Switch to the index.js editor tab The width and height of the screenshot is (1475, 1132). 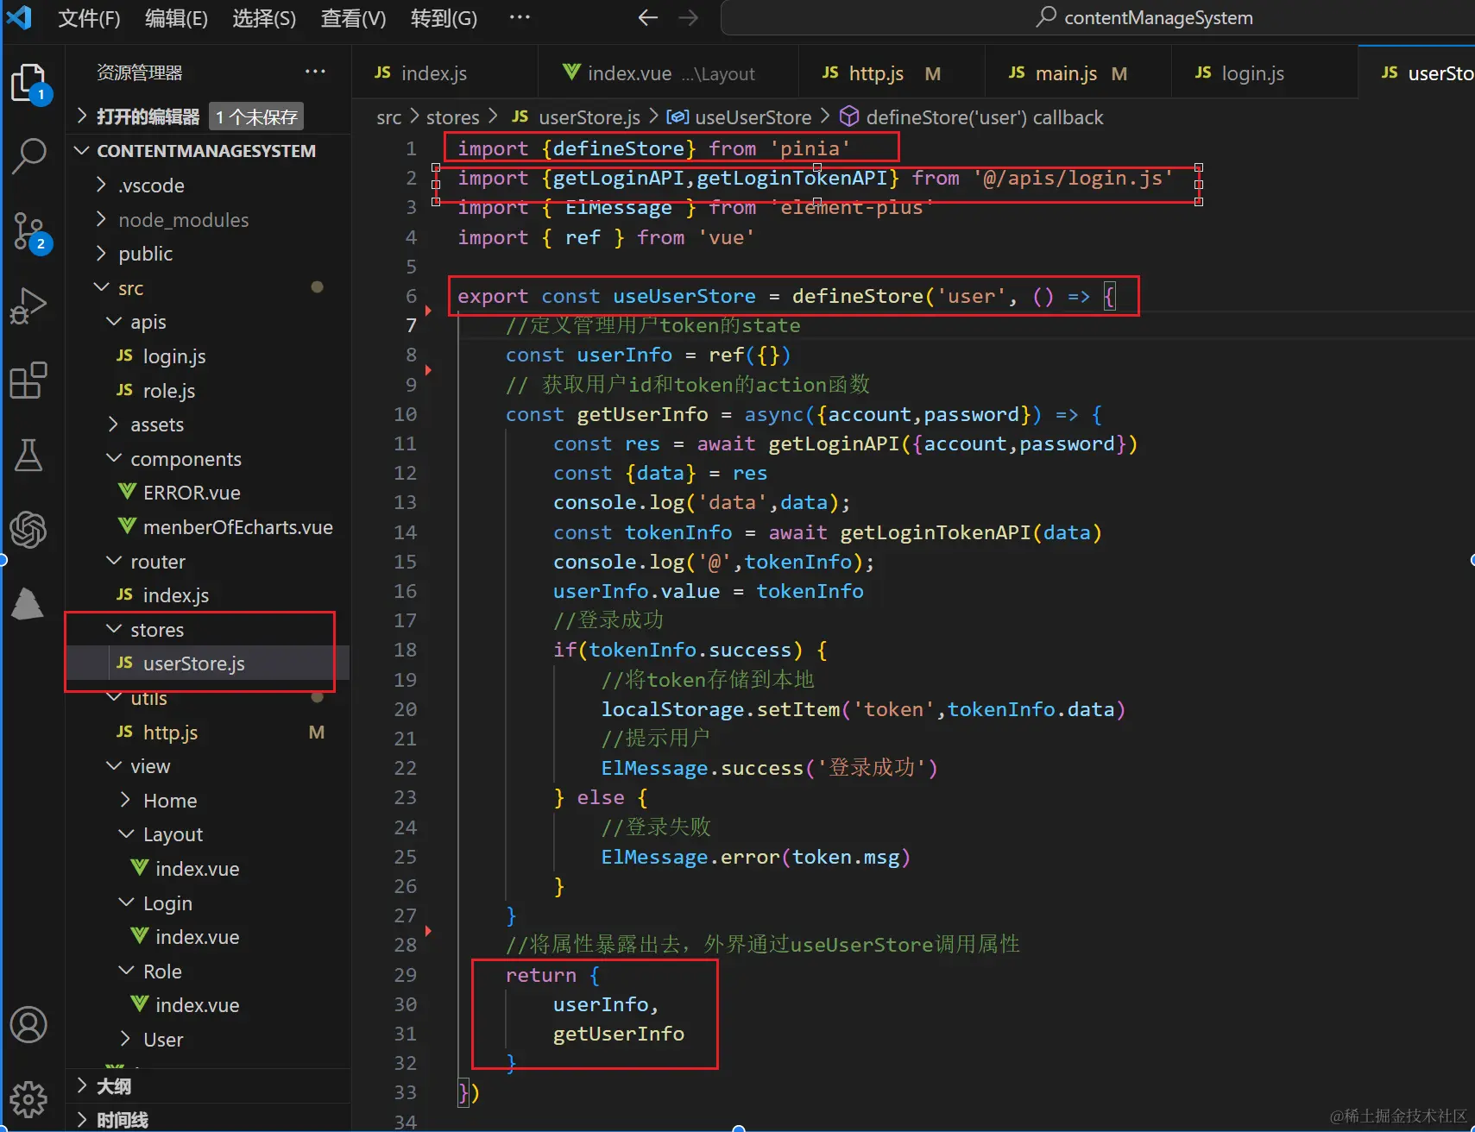[x=444, y=73]
